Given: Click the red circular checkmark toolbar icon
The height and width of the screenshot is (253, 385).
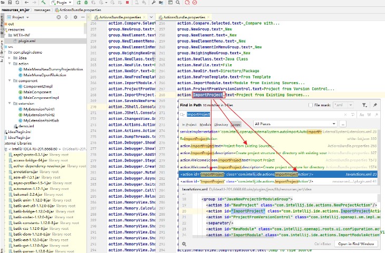Looking at the screenshot, I should (195, 3).
